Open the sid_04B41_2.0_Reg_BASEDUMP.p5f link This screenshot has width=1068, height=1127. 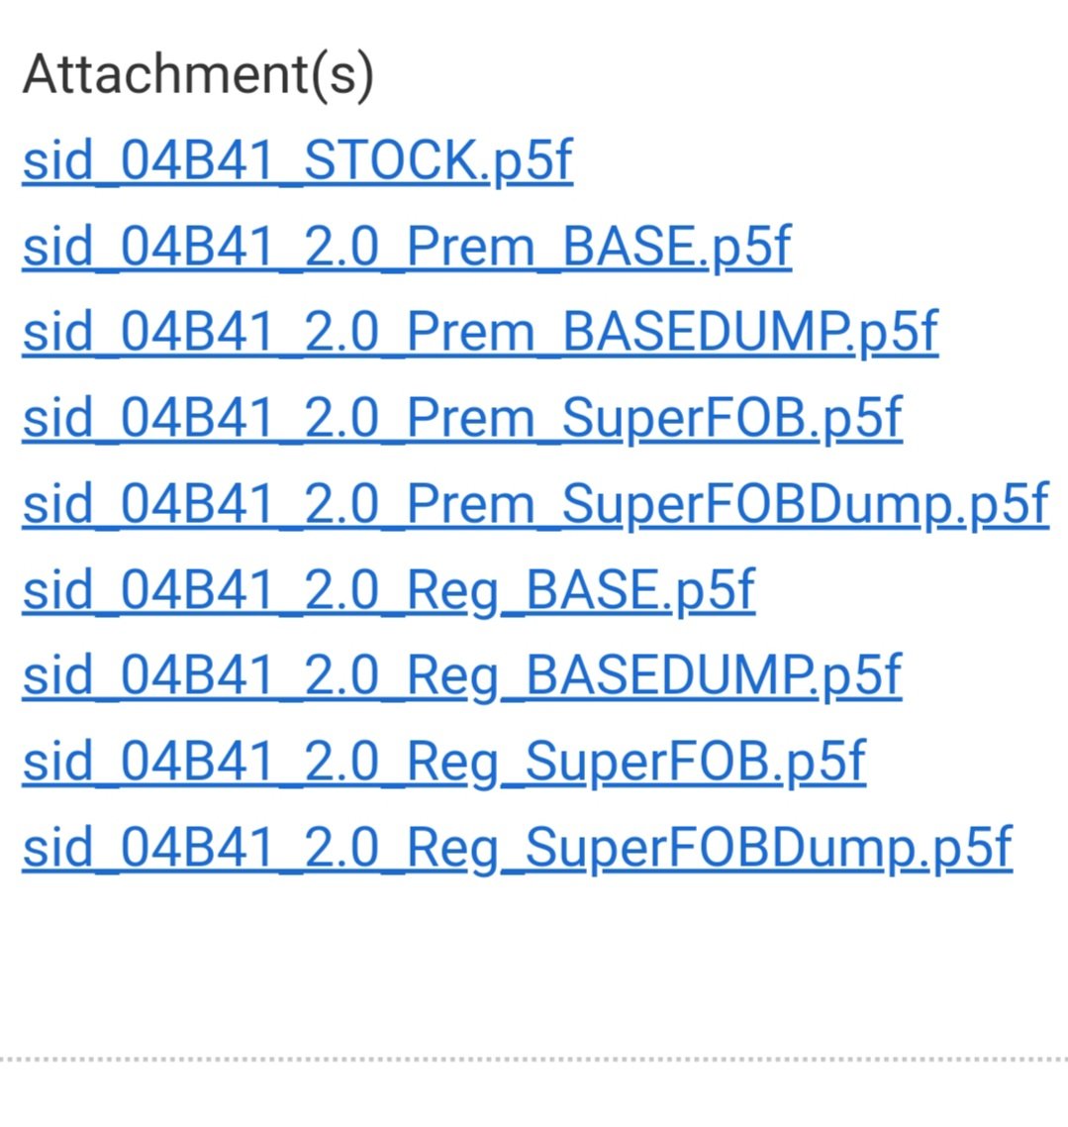(462, 676)
